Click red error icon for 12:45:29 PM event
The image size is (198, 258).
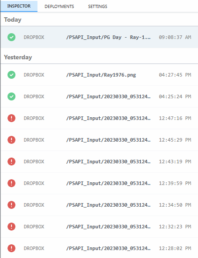click(x=11, y=140)
